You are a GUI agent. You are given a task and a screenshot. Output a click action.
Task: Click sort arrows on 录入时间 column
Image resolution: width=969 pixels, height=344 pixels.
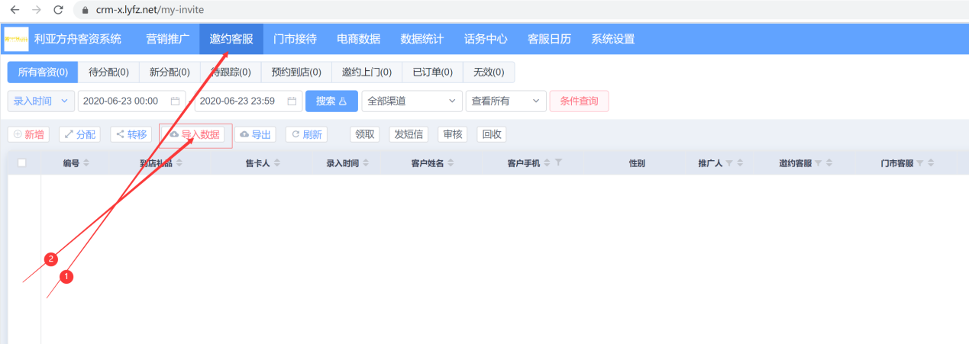coord(366,163)
